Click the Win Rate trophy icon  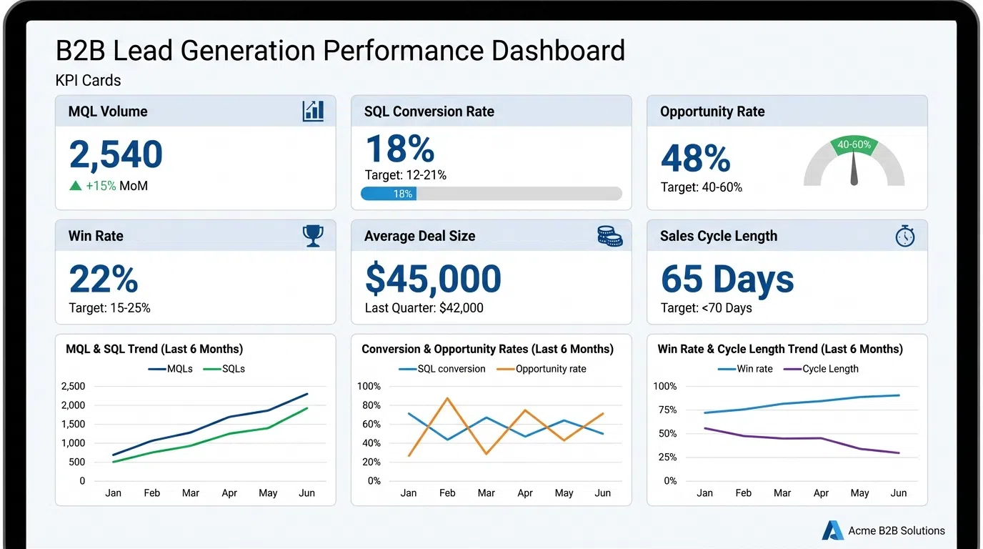(313, 235)
